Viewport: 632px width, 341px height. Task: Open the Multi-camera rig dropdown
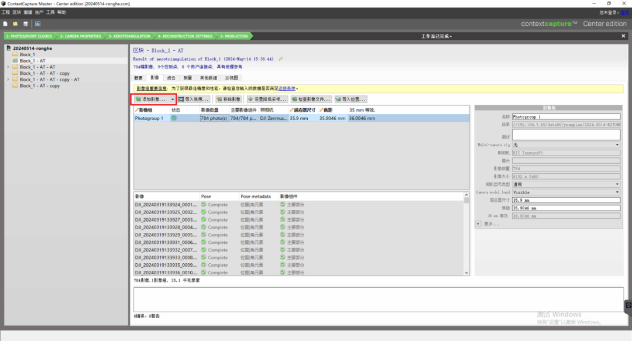coord(566,144)
